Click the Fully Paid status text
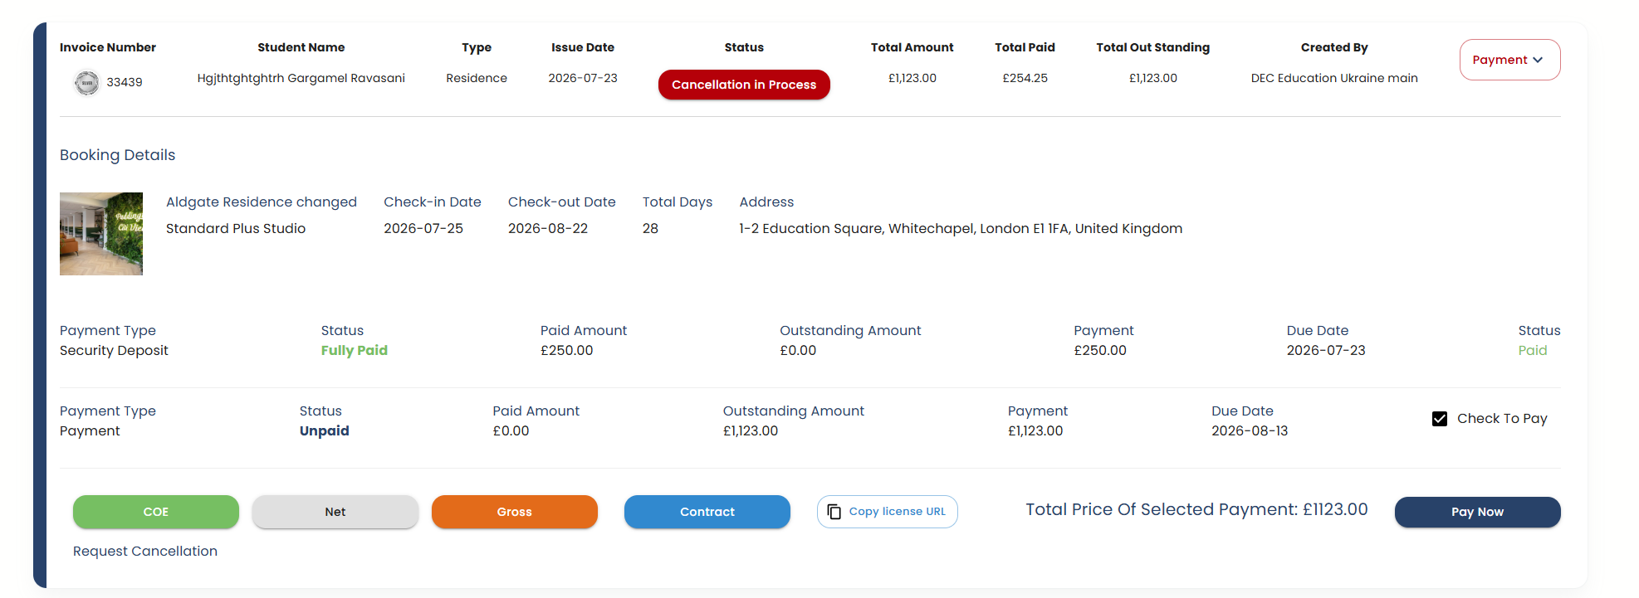This screenshot has height=598, width=1639. point(355,351)
